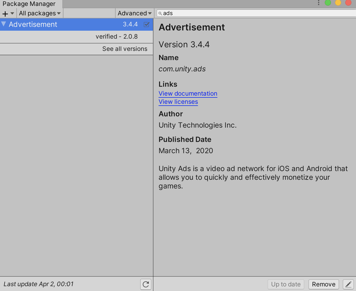
Task: Click the installed checkmark icon on Advertisement
Action: (147, 24)
